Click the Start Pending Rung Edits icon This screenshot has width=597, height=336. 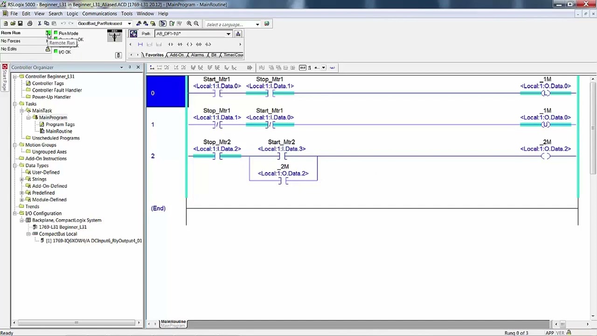coord(152,68)
